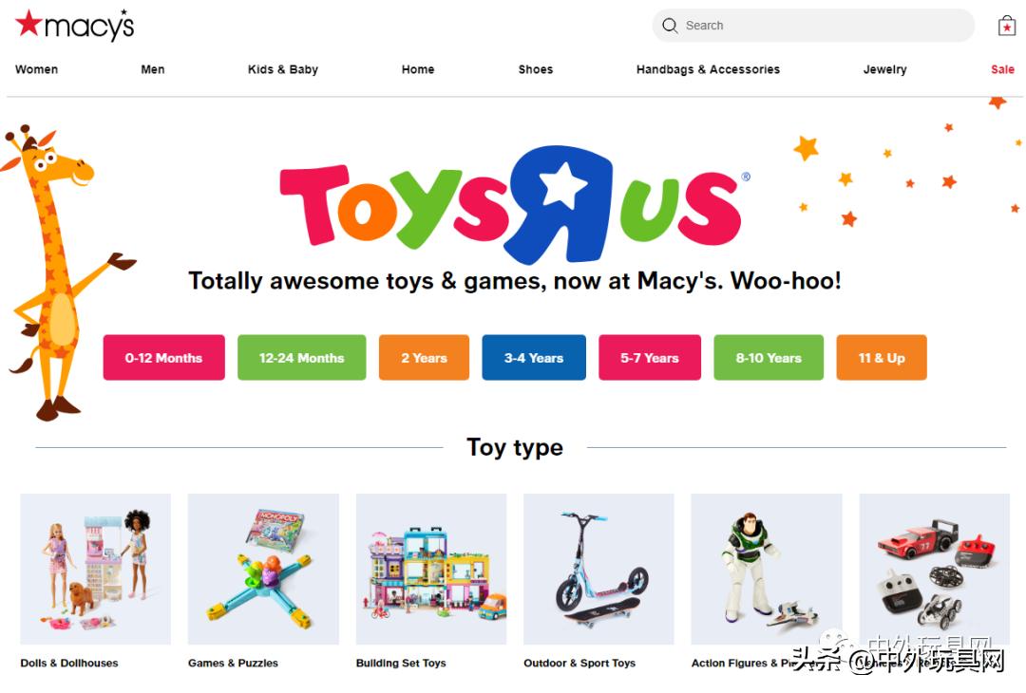The image size is (1026, 693).
Task: Open the Women menu
Action: click(37, 69)
